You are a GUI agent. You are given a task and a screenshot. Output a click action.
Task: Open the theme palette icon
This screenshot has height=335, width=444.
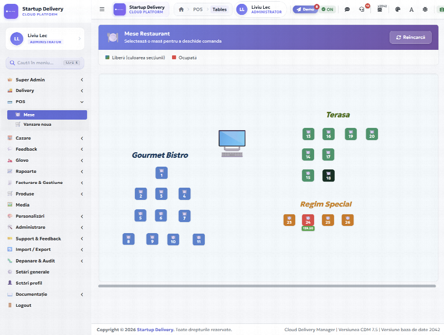point(397,9)
